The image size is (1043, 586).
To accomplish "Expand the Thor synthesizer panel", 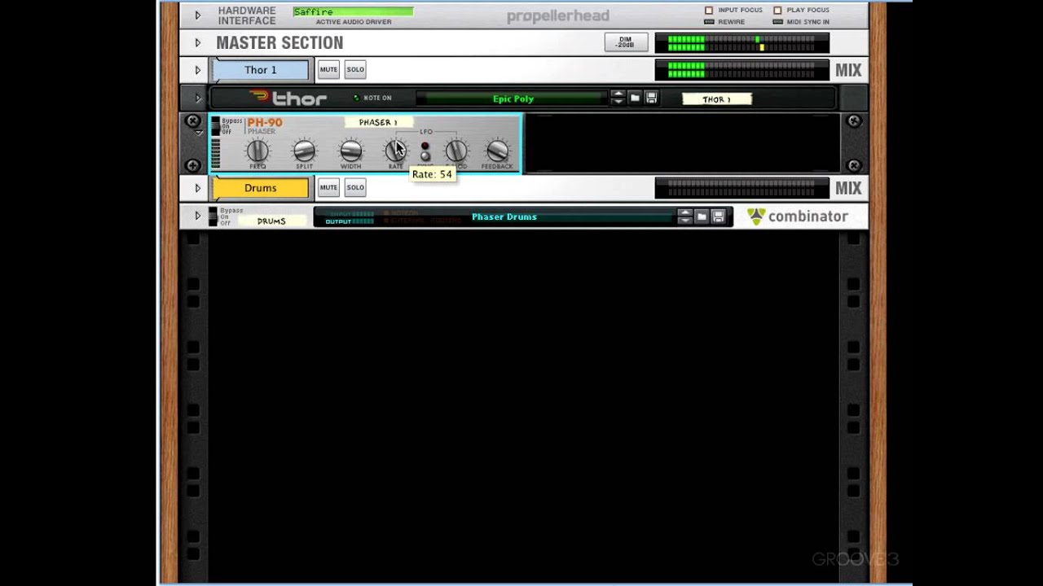I will click(197, 98).
